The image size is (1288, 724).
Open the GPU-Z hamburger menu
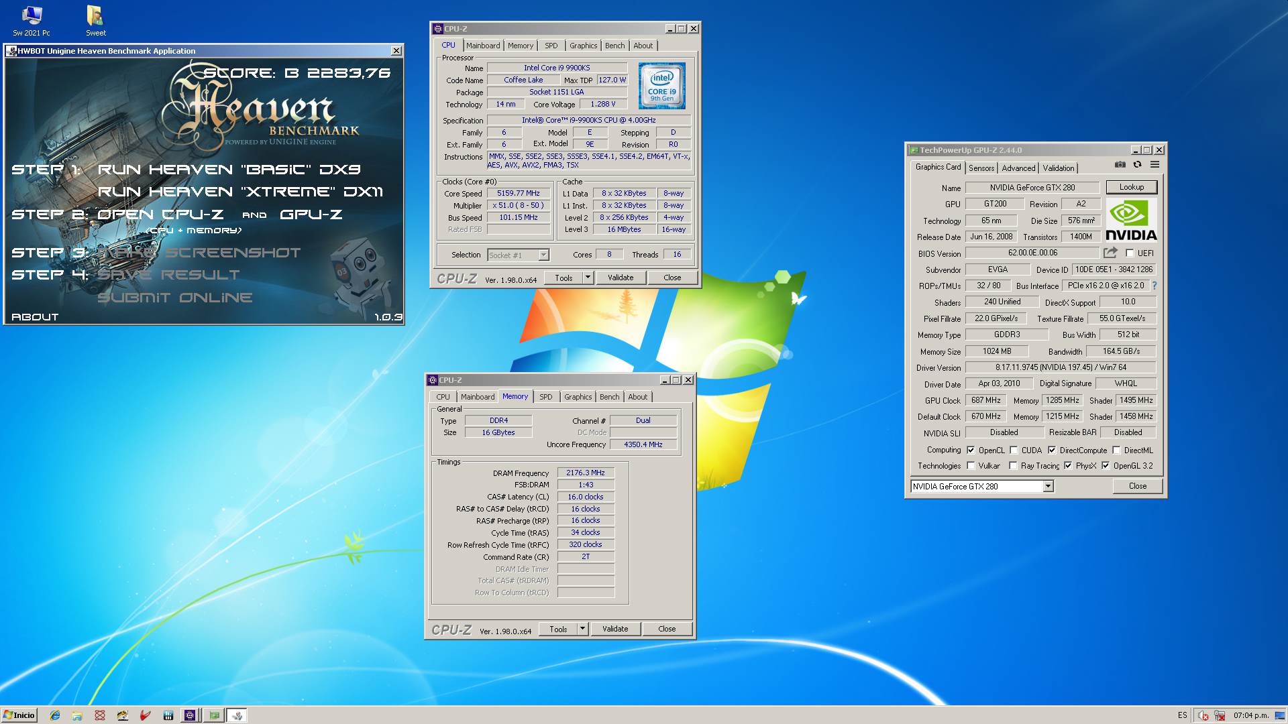tap(1155, 164)
